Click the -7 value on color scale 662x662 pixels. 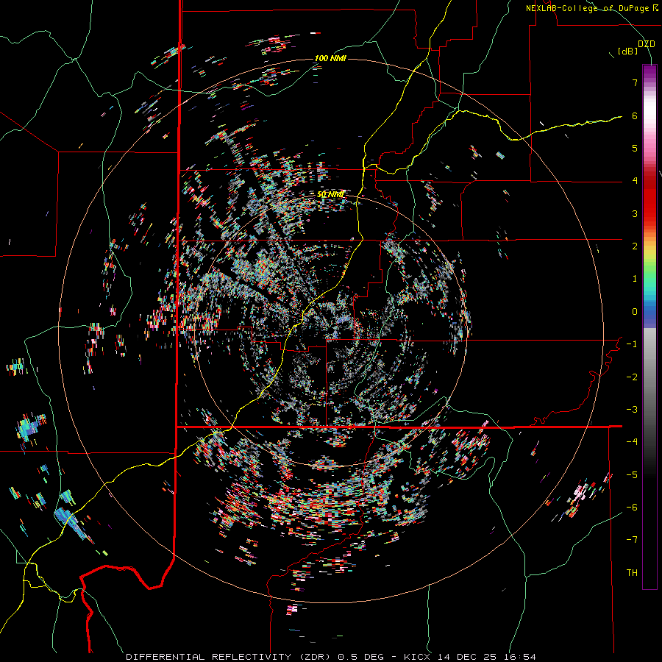[x=632, y=540]
